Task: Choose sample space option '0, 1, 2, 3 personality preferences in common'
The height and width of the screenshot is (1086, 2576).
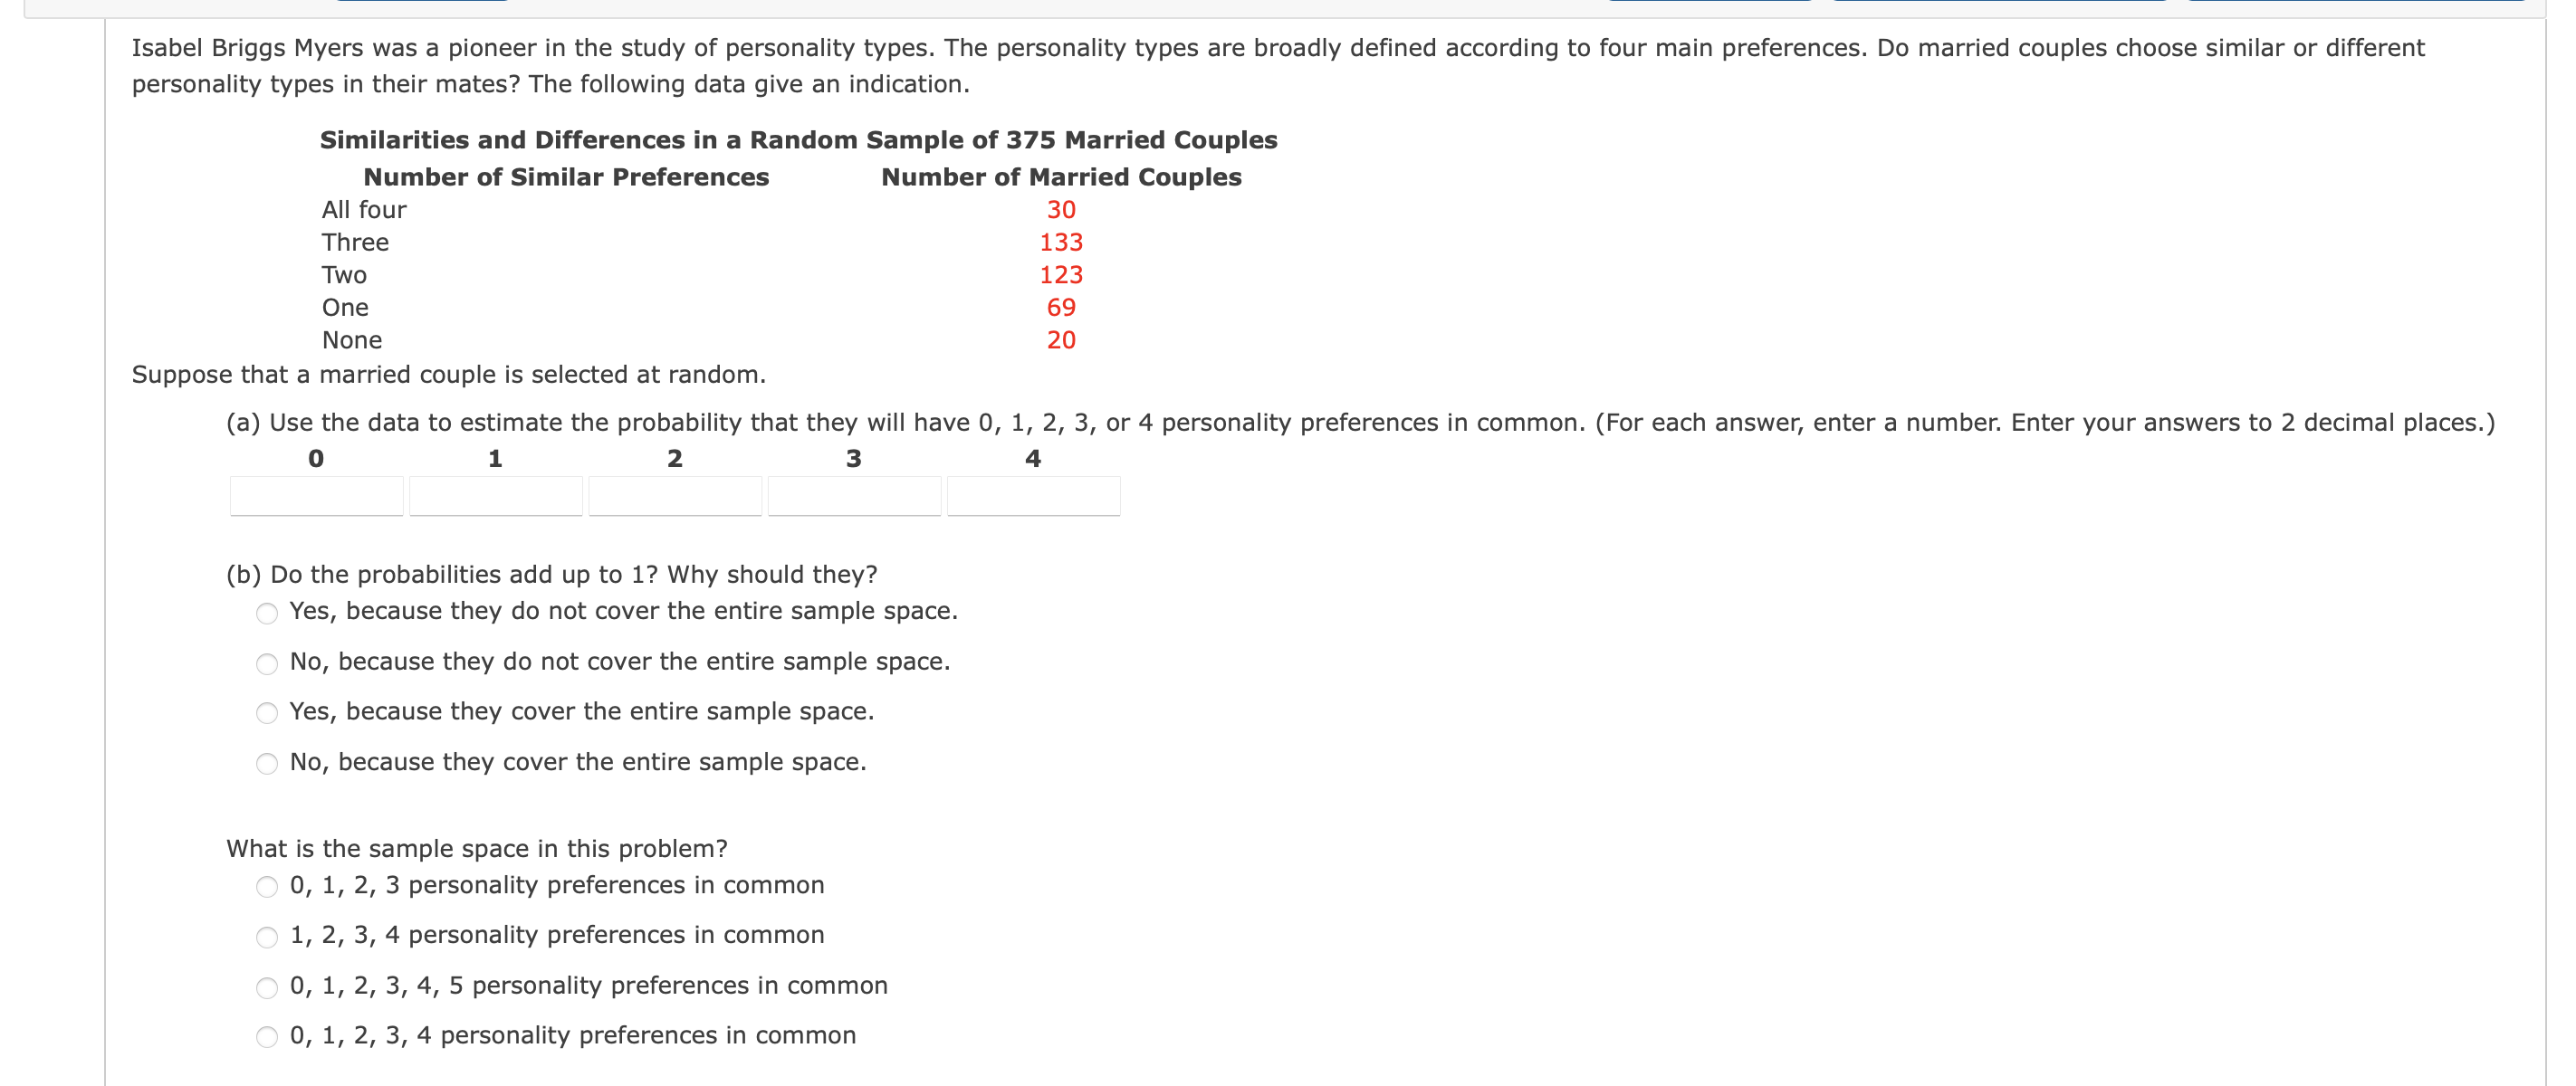Action: click(x=267, y=886)
